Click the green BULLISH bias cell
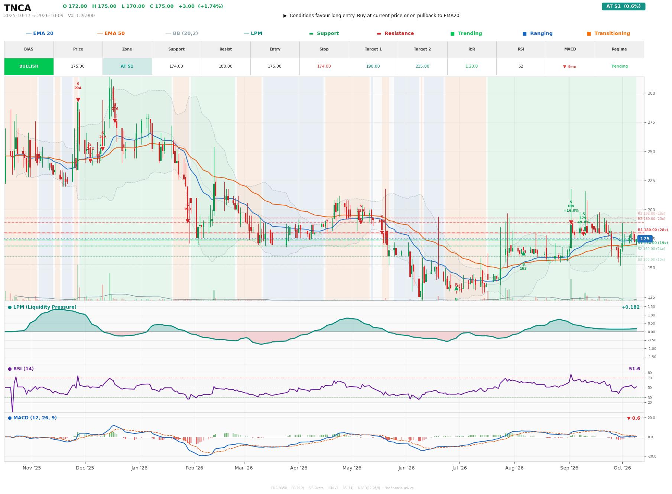The image size is (672, 494). 29,66
